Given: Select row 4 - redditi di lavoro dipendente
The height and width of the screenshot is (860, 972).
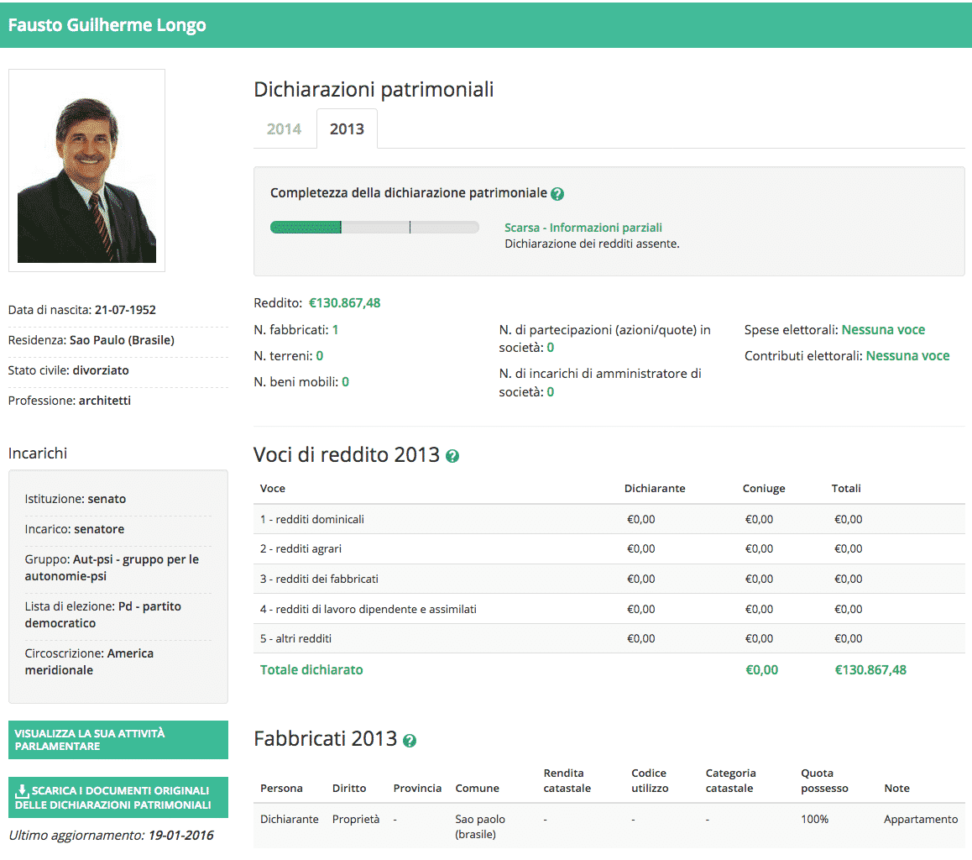Looking at the screenshot, I should (609, 609).
